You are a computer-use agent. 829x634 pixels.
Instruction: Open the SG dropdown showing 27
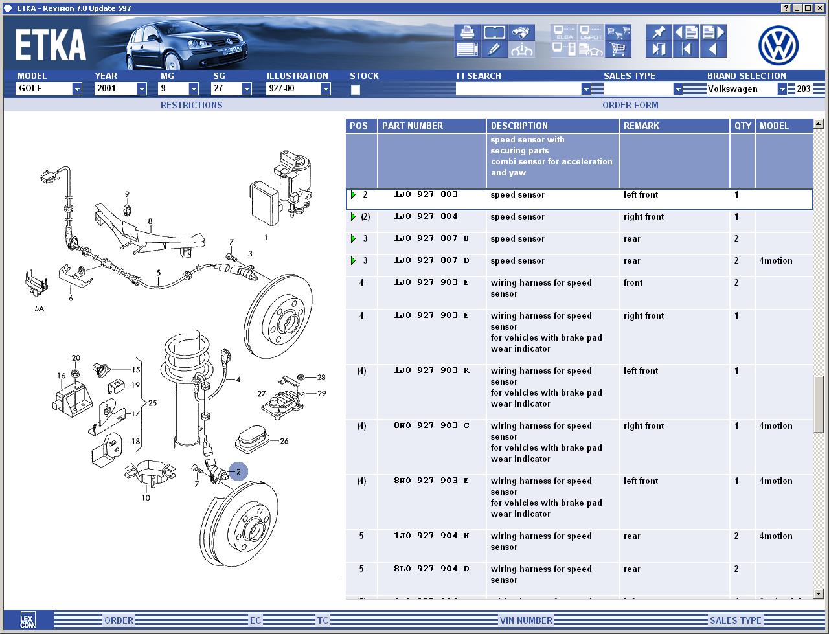point(247,89)
